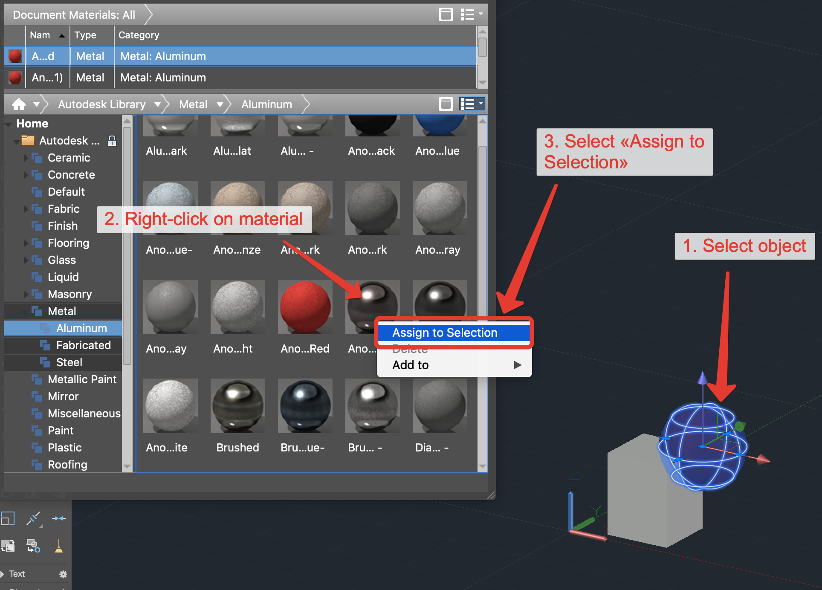This screenshot has width=822, height=590.
Task: Open Home breadcrumb dropdown arrow
Action: 37,104
